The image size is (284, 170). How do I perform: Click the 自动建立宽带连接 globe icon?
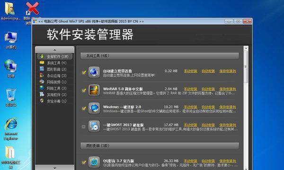pos(94,72)
